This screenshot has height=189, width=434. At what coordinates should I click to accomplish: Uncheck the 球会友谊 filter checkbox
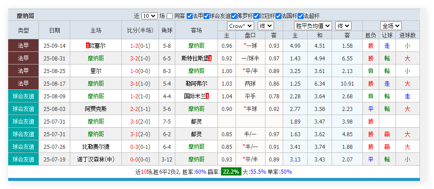click(x=206, y=16)
